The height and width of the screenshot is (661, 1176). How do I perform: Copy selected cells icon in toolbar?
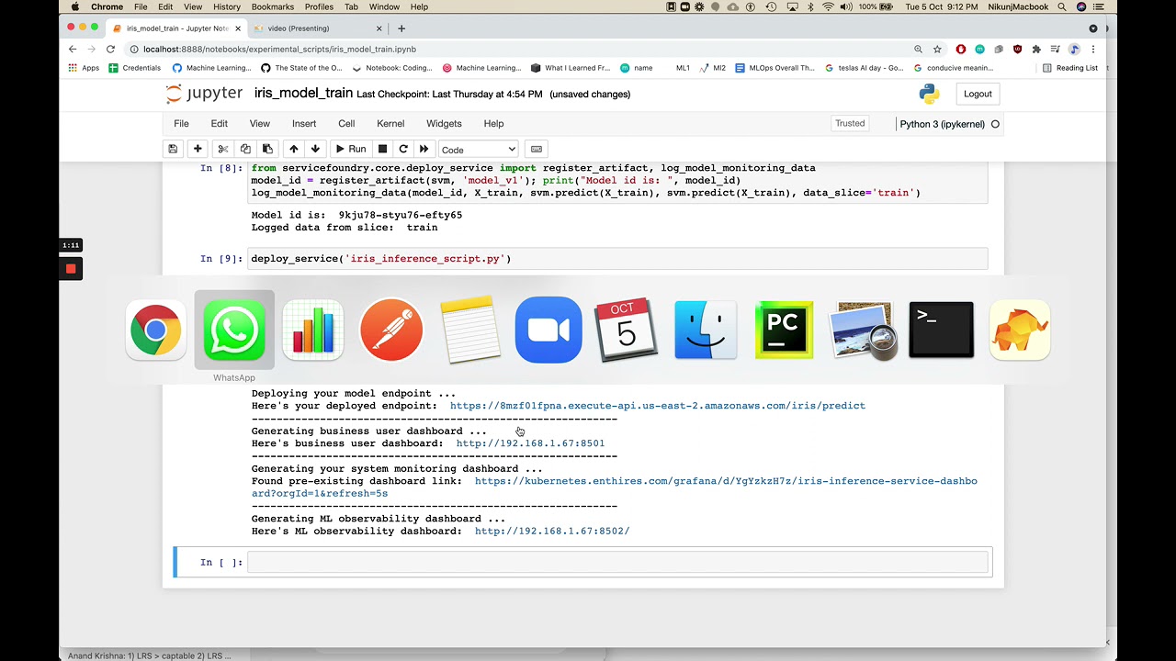245,149
